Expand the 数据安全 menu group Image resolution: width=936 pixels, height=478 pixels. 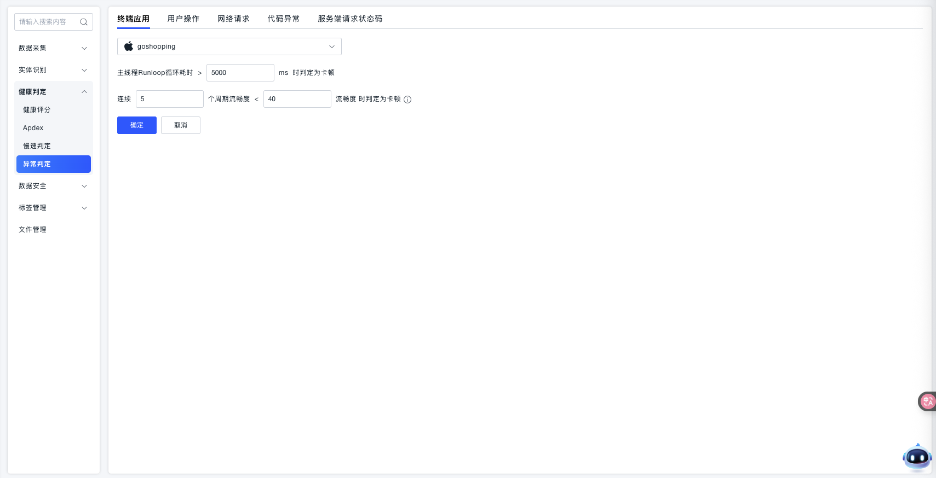[53, 186]
